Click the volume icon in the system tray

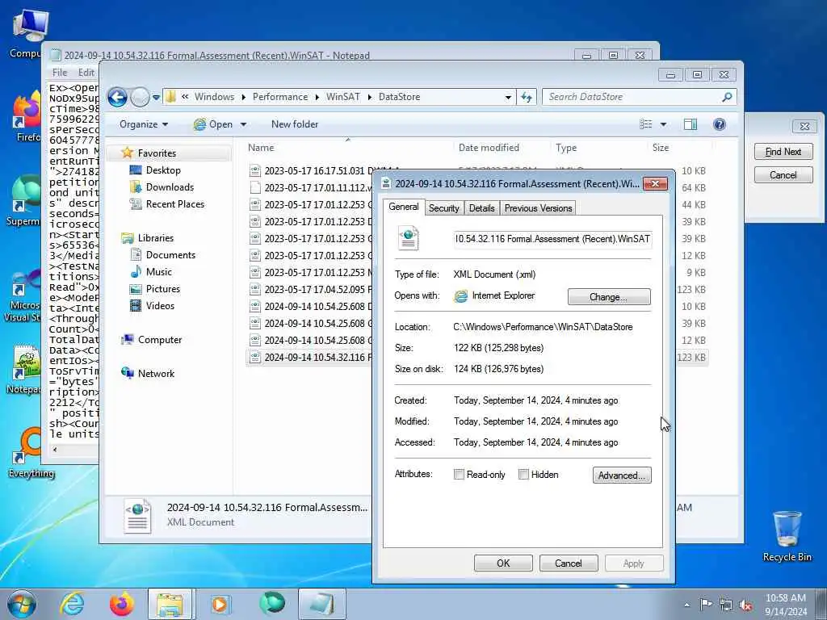745,605
